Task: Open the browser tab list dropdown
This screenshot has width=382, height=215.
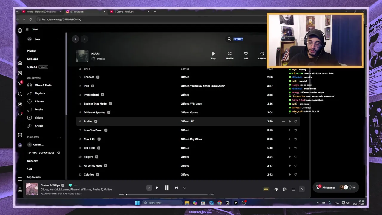Action: click(17, 12)
